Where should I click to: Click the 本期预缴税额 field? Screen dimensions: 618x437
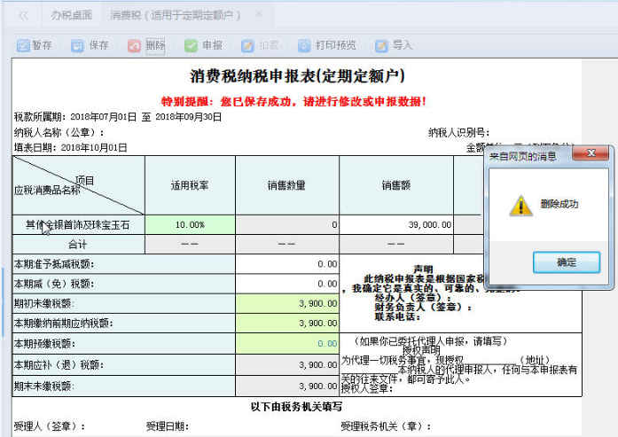pyautogui.click(x=287, y=342)
